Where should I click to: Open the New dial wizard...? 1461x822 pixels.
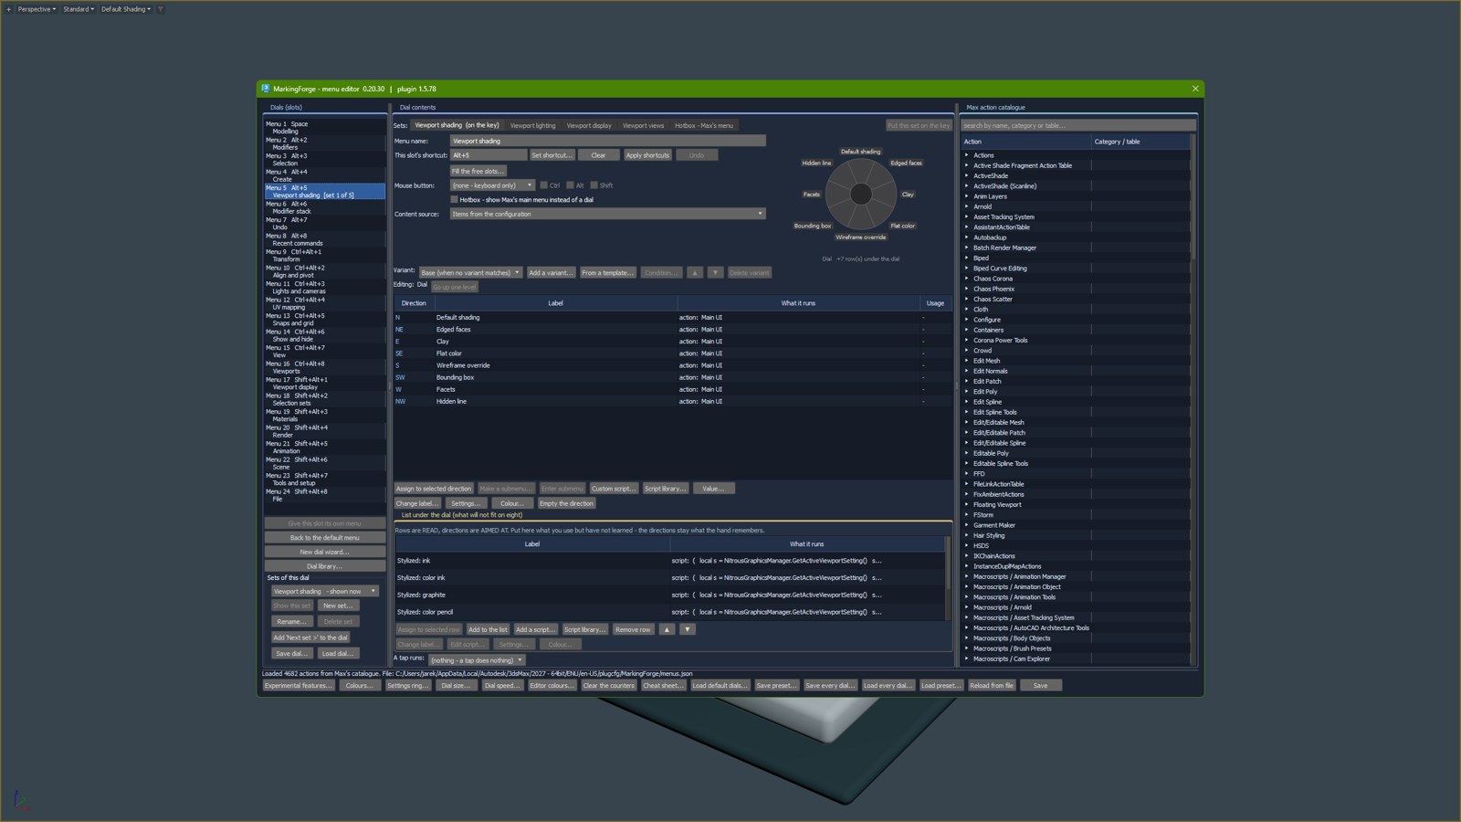click(x=324, y=552)
